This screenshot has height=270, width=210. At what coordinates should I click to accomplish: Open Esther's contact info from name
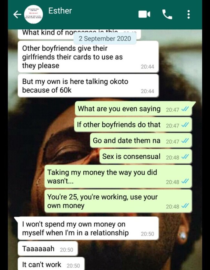[x=60, y=11]
